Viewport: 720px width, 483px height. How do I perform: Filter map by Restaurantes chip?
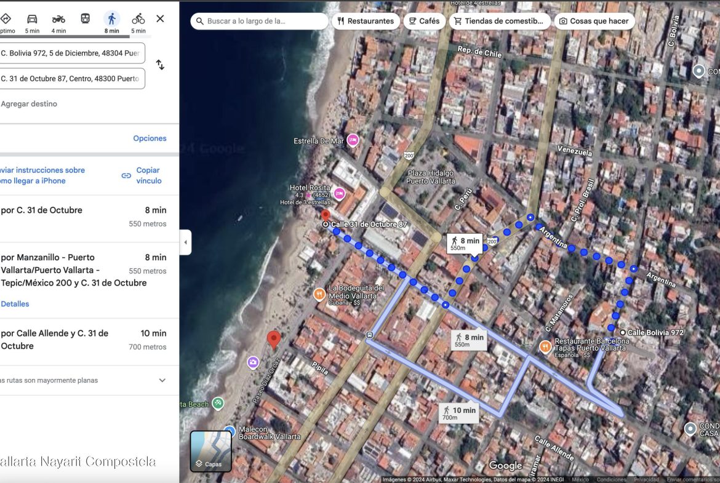[x=366, y=21]
